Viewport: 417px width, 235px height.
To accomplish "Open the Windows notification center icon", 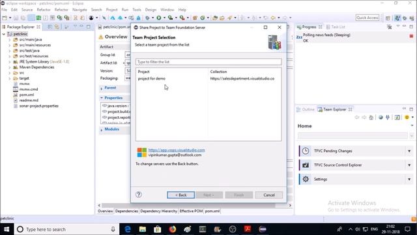I will (407, 229).
